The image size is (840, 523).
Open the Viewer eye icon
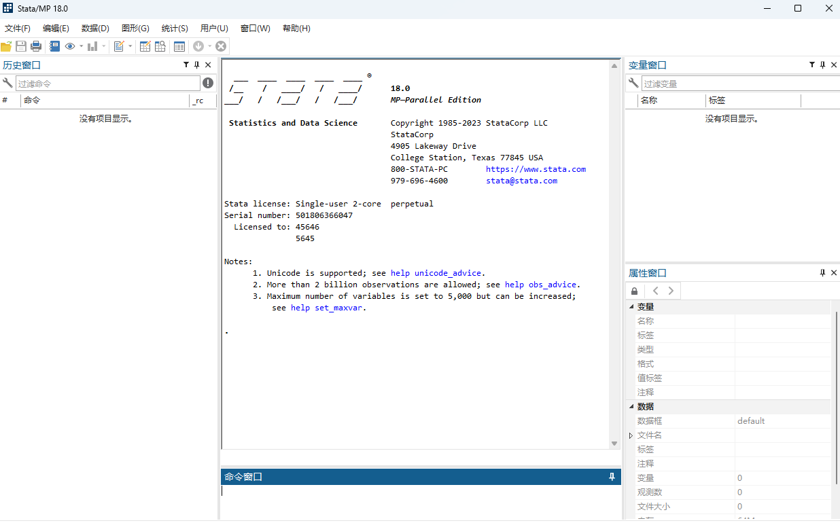pyautogui.click(x=70, y=46)
